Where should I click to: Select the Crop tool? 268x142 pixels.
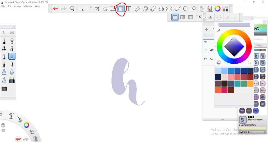97,9
